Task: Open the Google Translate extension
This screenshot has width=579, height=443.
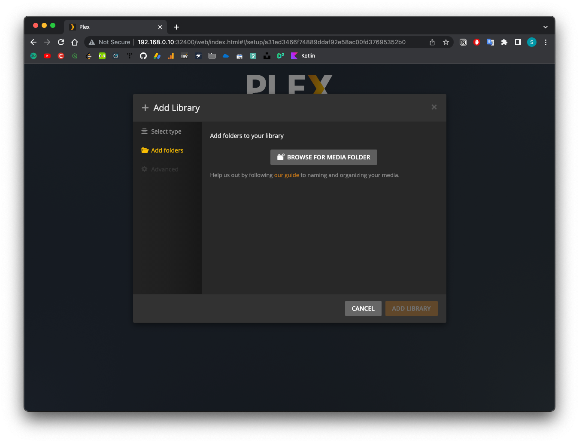Action: coord(491,42)
